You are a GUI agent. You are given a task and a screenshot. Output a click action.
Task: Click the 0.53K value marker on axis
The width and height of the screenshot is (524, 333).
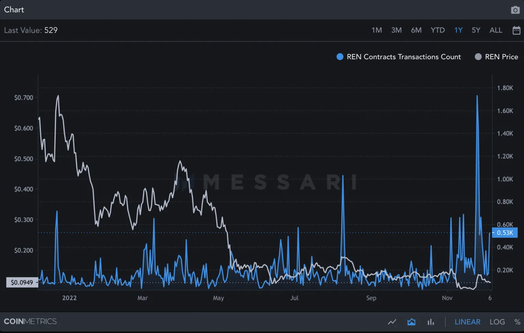(x=505, y=233)
